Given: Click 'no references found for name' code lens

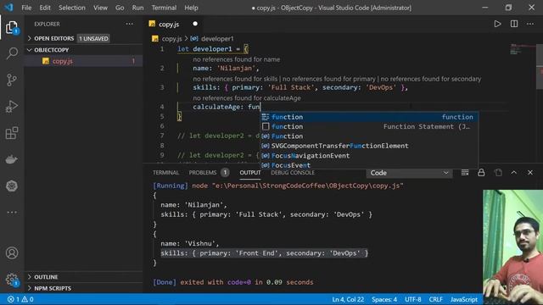Looking at the screenshot, I should 236,59.
